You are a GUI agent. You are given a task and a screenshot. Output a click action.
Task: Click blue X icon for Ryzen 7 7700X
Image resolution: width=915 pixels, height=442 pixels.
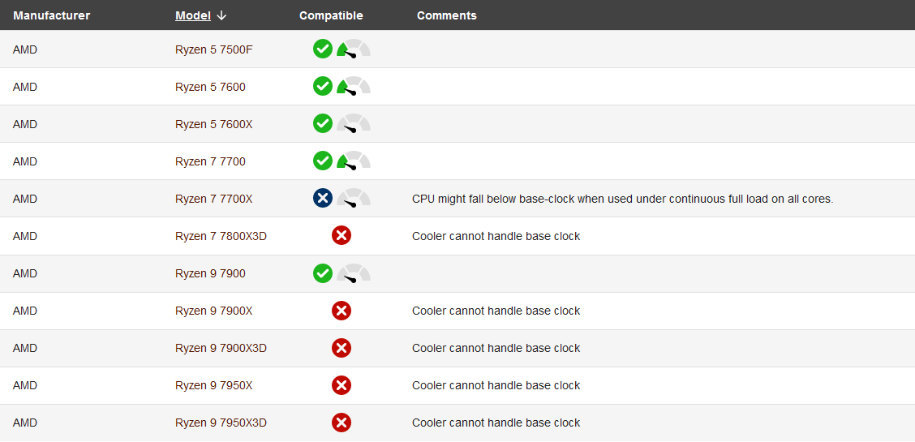pos(323,198)
